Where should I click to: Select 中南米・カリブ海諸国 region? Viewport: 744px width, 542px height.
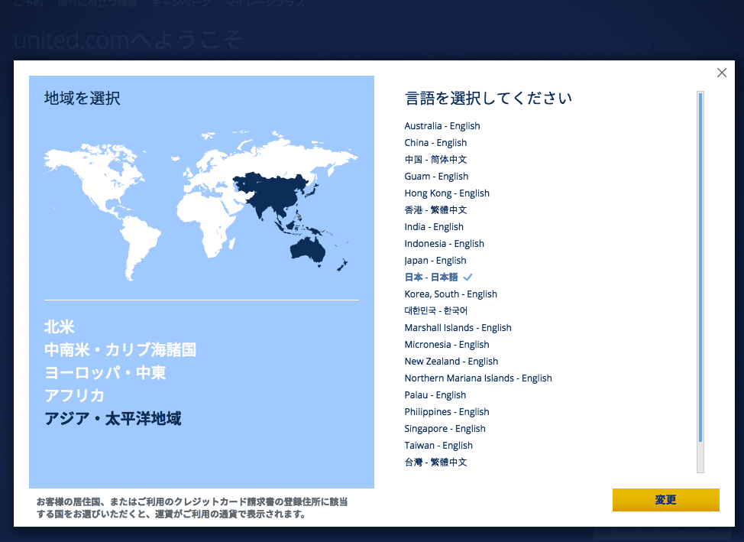coord(120,350)
